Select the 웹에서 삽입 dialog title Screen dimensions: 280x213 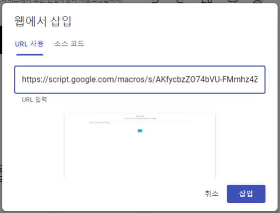pos(43,22)
